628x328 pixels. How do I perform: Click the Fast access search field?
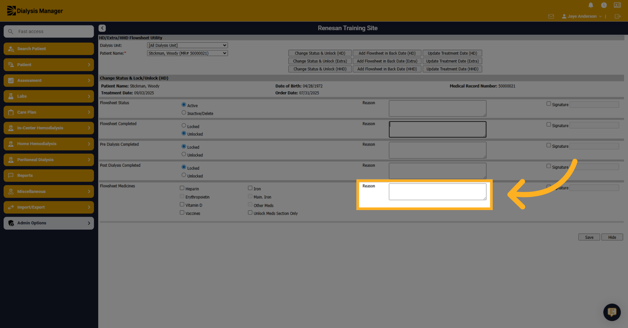click(x=49, y=32)
